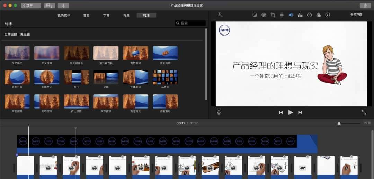Select the 圆圈打开 transition thumbnail
This screenshot has height=179, width=374.
[x=17, y=77]
